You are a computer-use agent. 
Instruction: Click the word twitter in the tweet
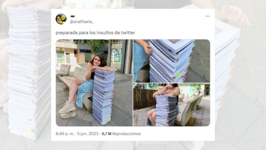pyautogui.click(x=128, y=32)
